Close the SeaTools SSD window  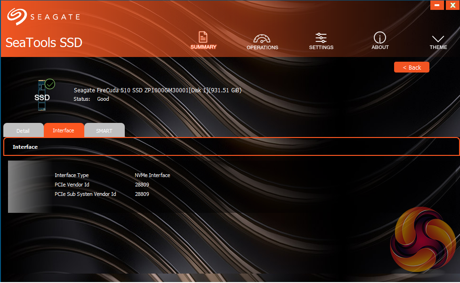[452, 5]
